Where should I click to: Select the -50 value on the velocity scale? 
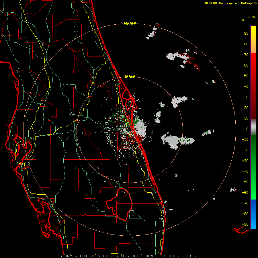pyautogui.click(x=245, y=182)
